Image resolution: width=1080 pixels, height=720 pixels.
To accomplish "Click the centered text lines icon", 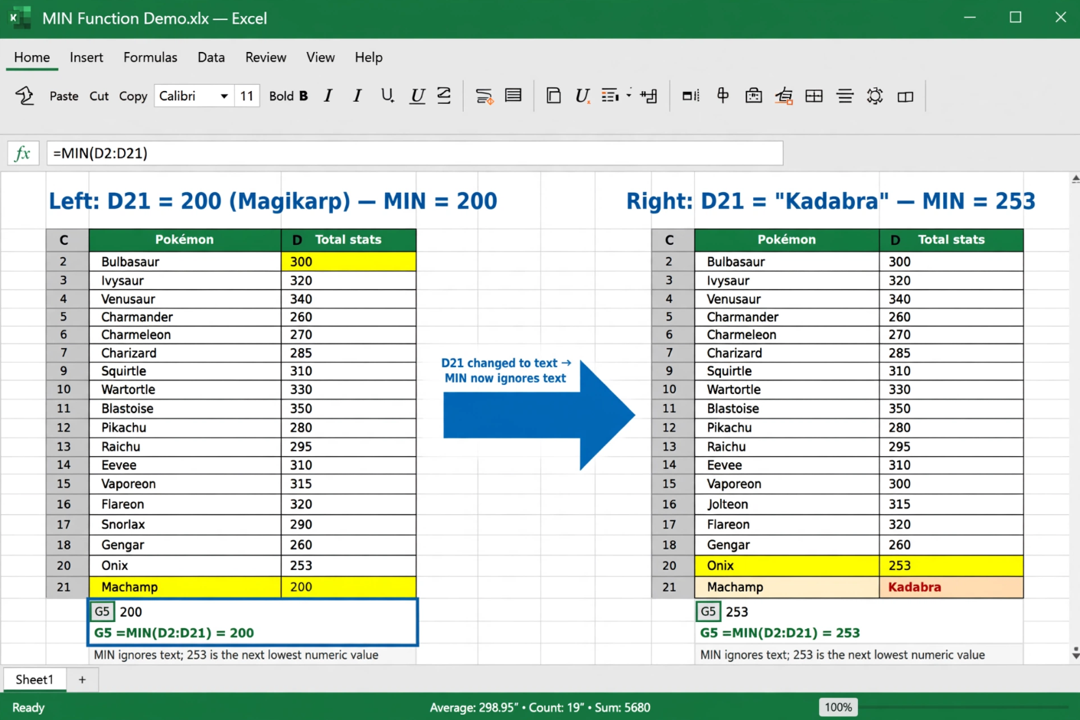I will (x=845, y=96).
